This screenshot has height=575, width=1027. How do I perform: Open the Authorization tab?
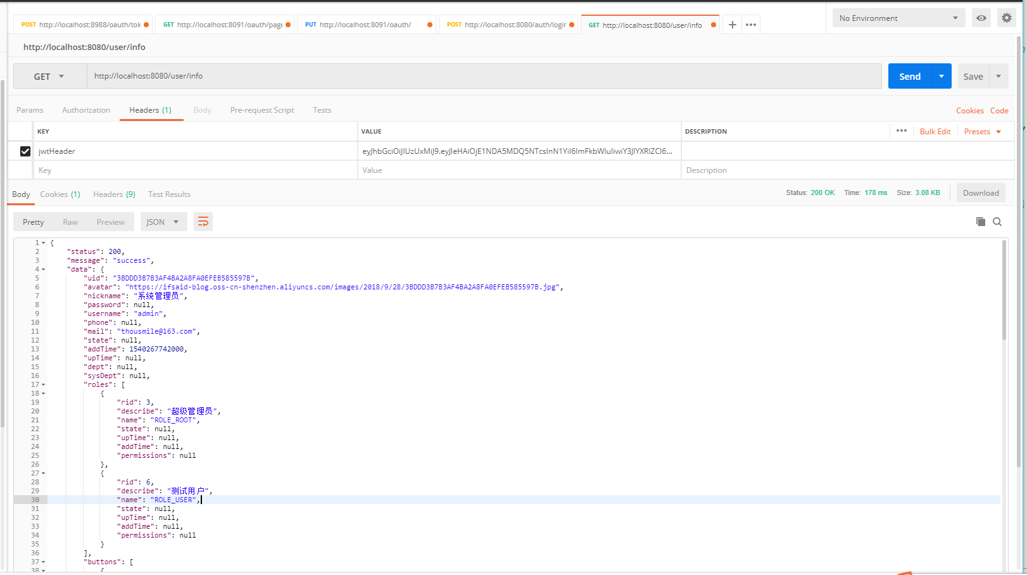[x=86, y=110]
